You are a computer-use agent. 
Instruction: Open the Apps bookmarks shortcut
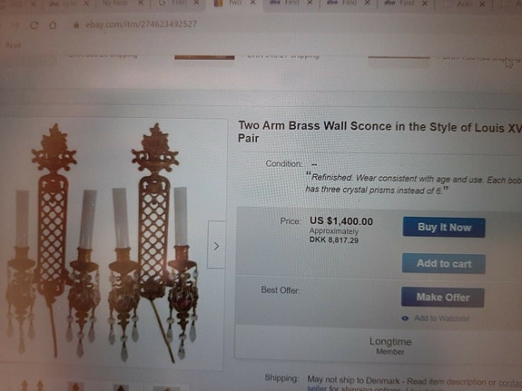13,45
